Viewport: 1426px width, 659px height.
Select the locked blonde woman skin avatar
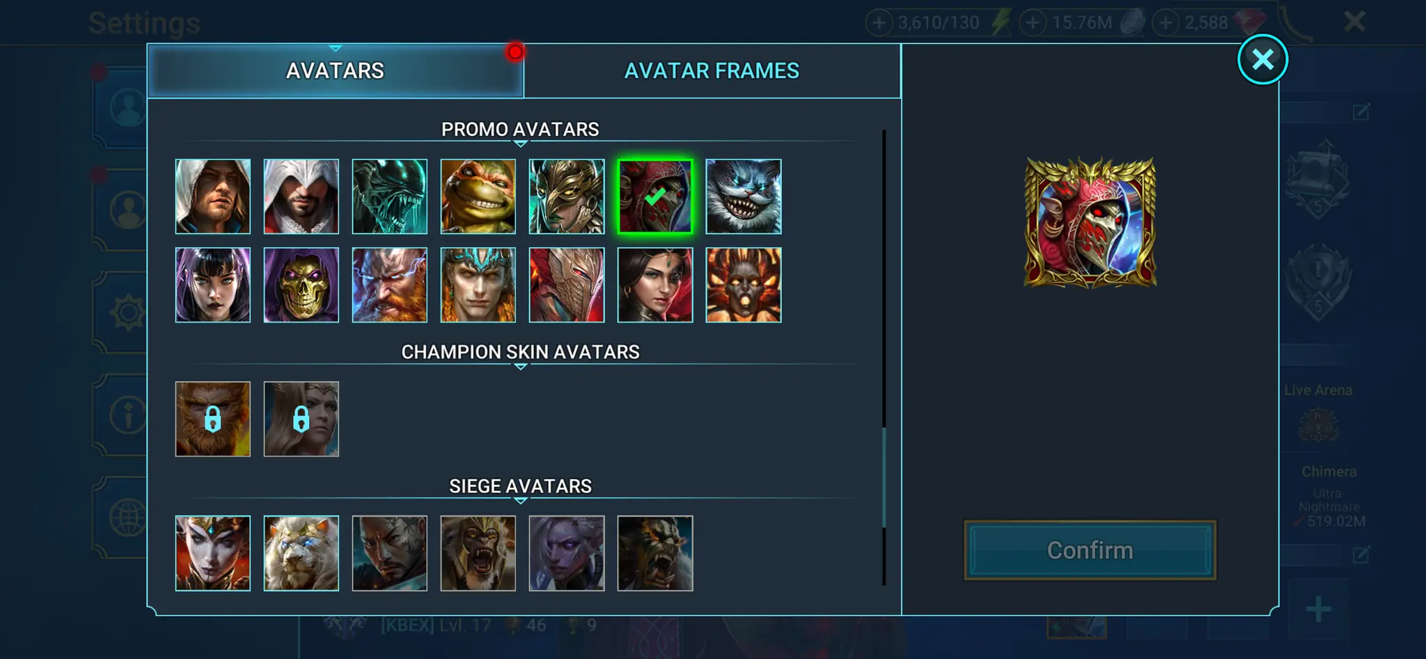point(301,419)
